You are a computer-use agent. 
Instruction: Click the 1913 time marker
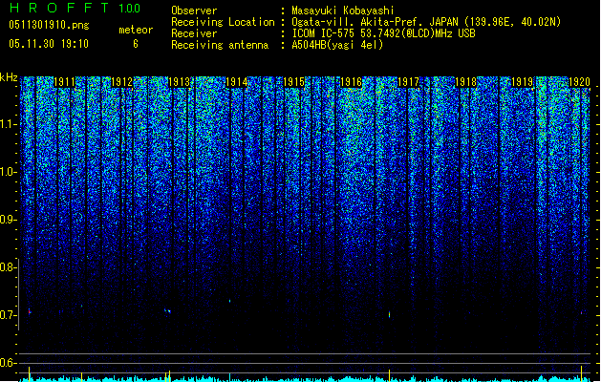click(x=179, y=82)
